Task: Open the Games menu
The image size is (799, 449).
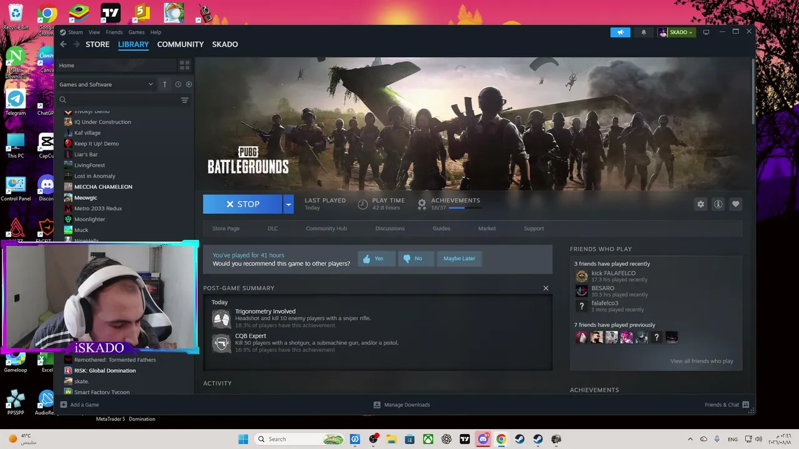Action: pyautogui.click(x=136, y=32)
